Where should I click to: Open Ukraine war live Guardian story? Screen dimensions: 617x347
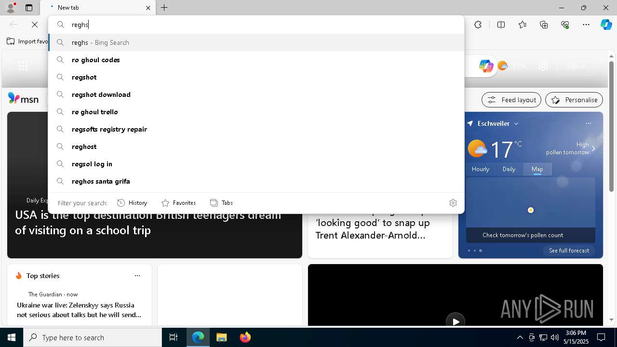point(79,310)
